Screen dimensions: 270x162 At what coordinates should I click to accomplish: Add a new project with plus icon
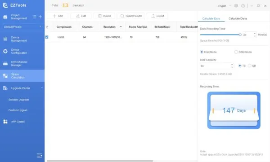tap(40, 17)
